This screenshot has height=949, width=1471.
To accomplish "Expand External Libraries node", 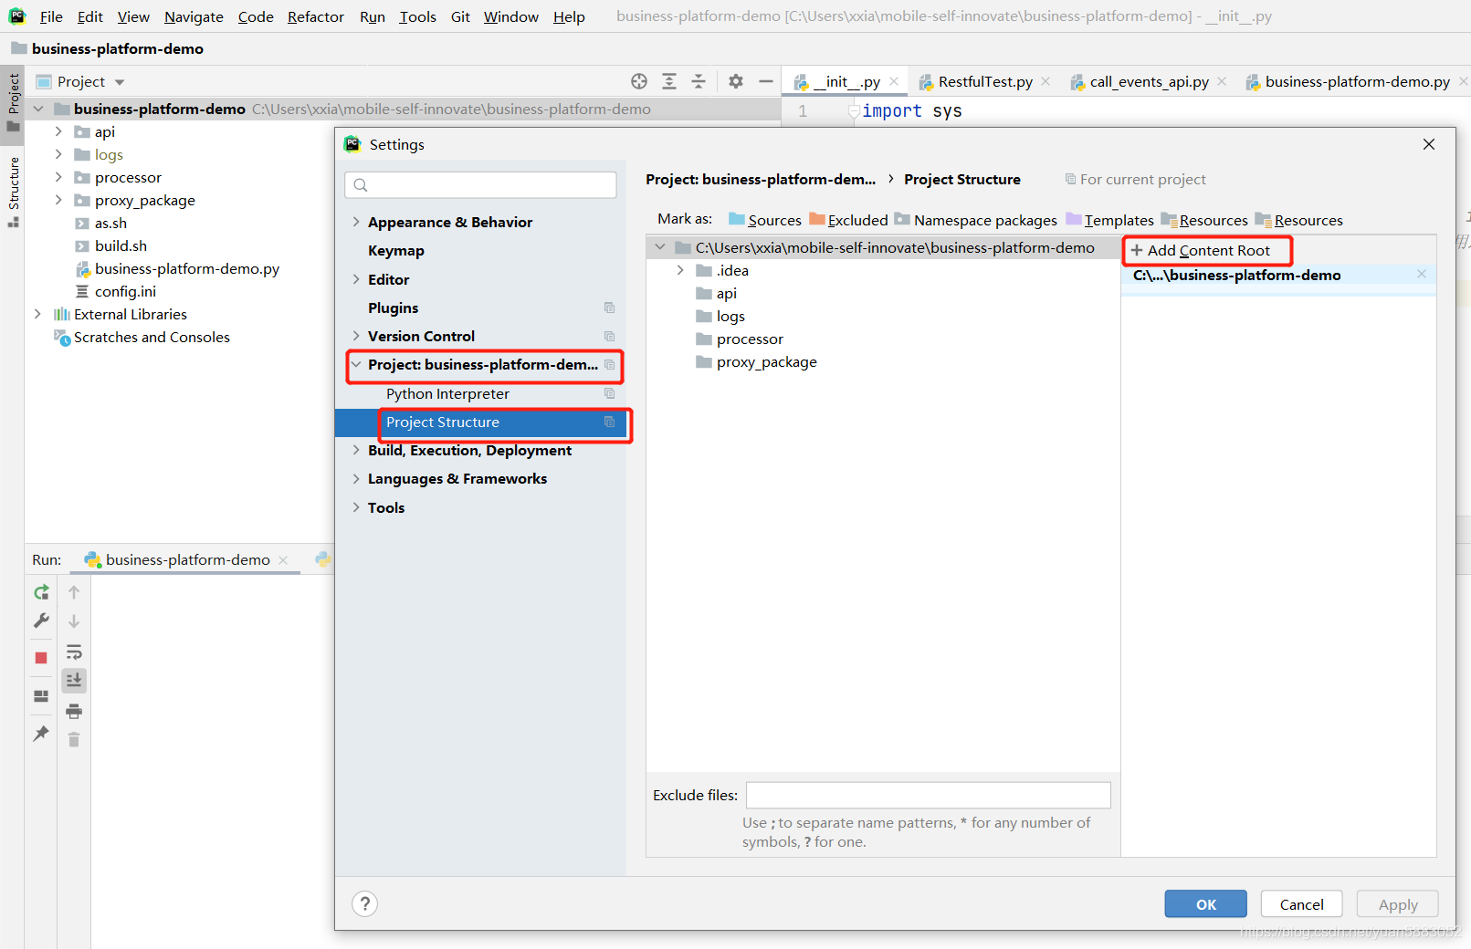I will pos(37,314).
